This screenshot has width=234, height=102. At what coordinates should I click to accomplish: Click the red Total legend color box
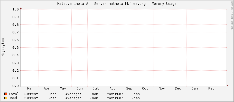click(x=6, y=94)
